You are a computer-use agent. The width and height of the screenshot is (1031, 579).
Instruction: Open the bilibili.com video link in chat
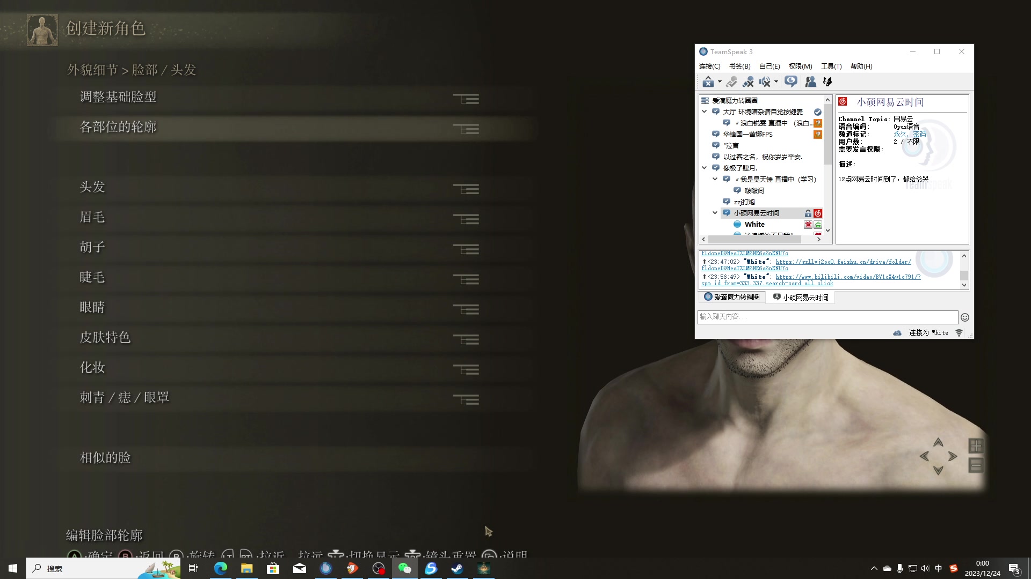(848, 277)
